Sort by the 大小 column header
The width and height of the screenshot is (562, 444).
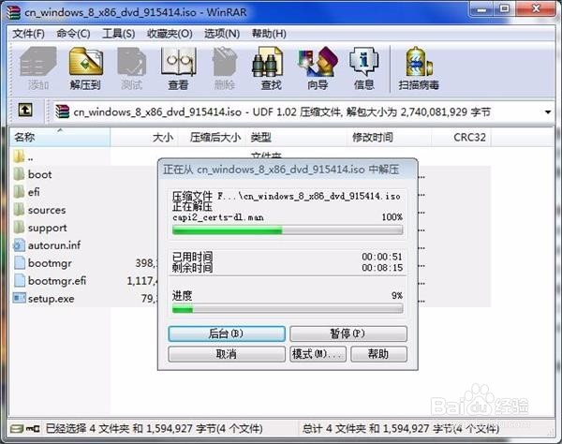pyautogui.click(x=143, y=138)
